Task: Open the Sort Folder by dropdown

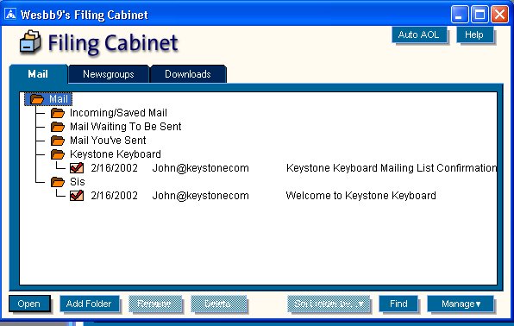Action: pyautogui.click(x=329, y=304)
